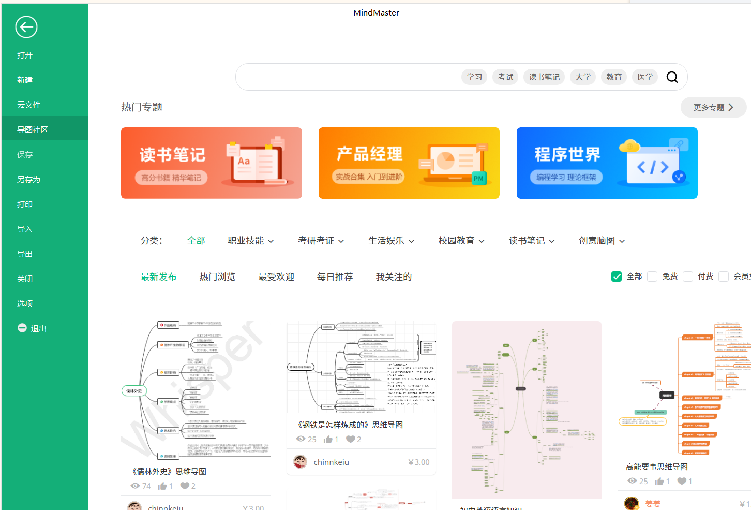
Task: Click the back arrow at sidebar top
Action: pyautogui.click(x=26, y=27)
